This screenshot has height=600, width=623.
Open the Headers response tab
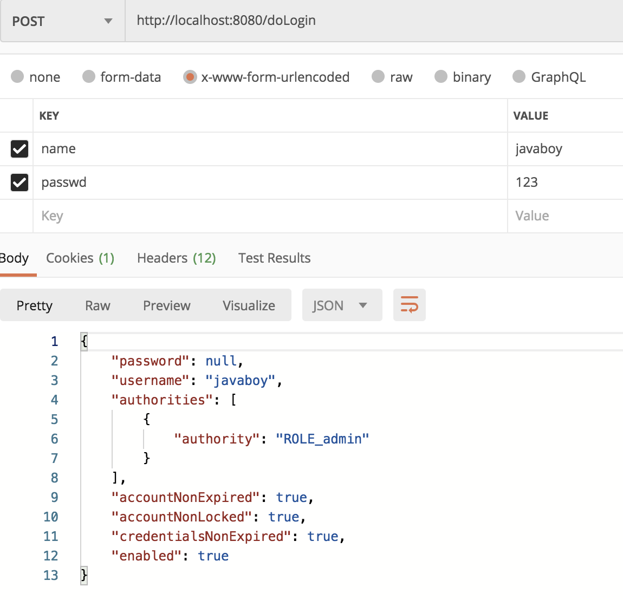coord(176,258)
